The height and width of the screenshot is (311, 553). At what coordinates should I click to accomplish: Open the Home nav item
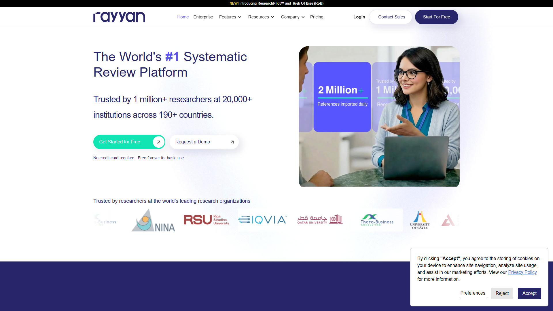pos(183,17)
